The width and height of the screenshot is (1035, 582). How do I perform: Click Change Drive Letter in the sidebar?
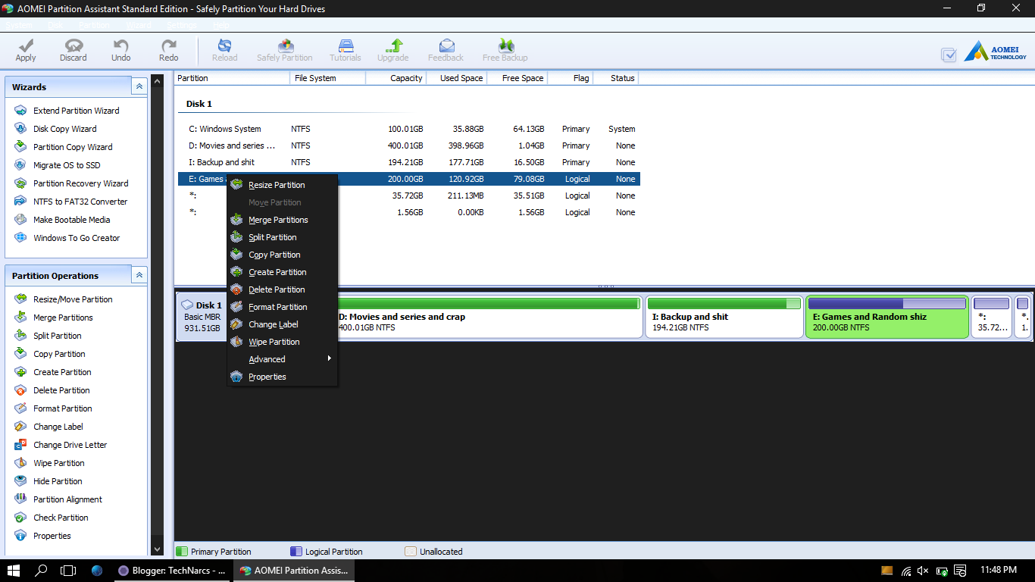point(70,444)
